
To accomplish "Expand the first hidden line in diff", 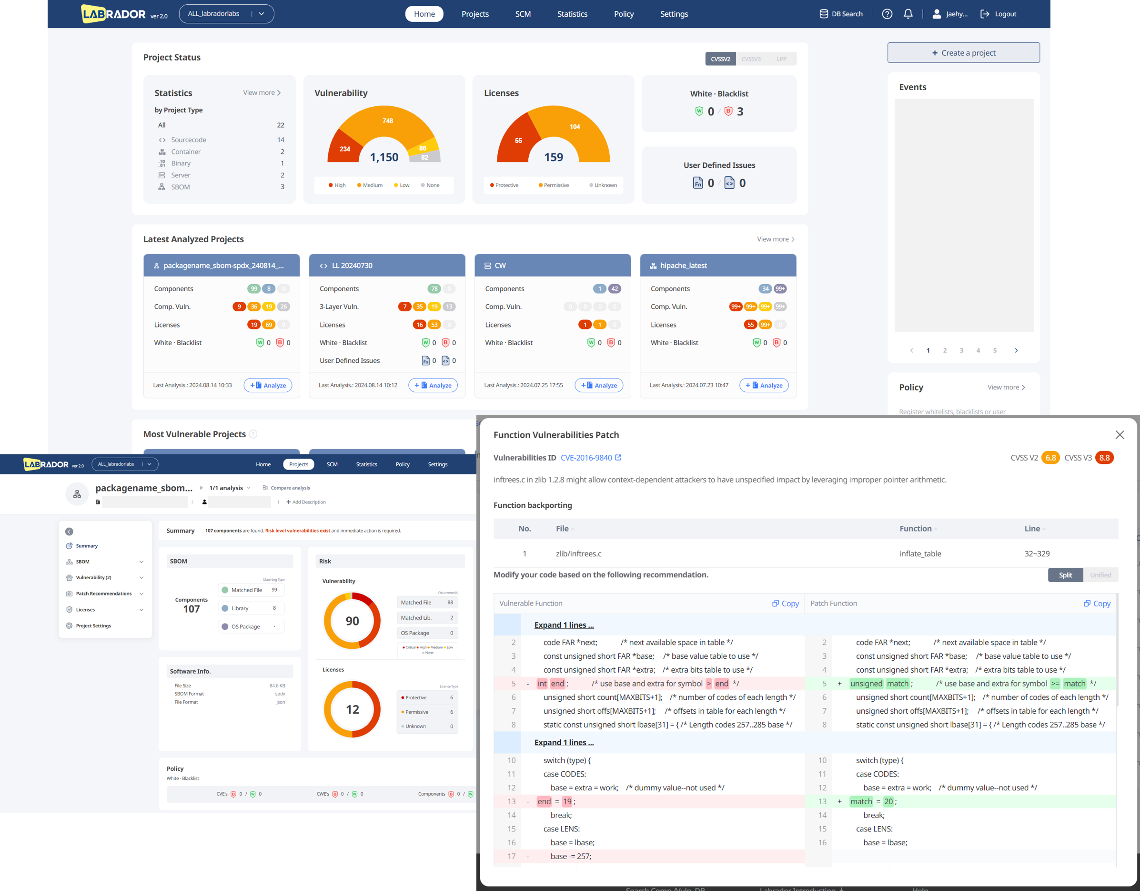I will pyautogui.click(x=564, y=625).
